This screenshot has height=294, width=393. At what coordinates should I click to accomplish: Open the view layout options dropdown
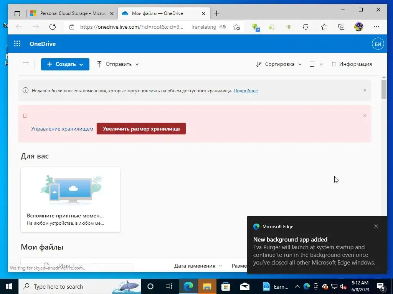pos(316,64)
